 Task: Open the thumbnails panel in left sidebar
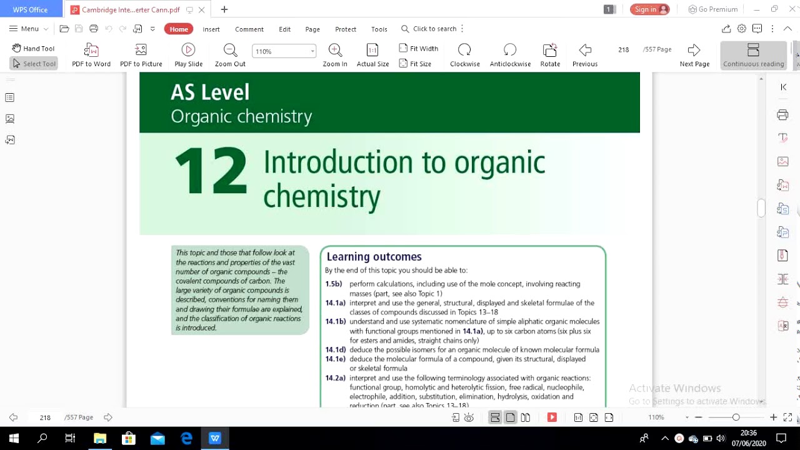click(9, 119)
